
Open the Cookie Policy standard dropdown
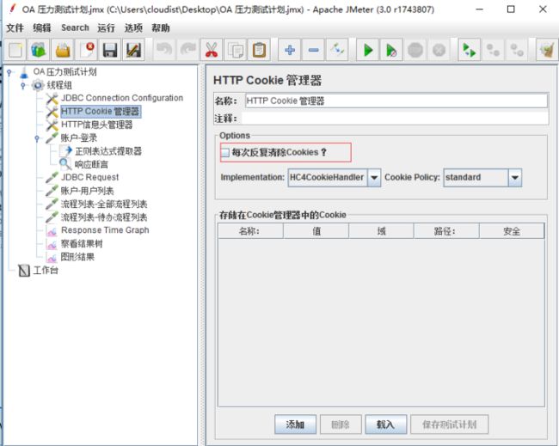coord(515,177)
